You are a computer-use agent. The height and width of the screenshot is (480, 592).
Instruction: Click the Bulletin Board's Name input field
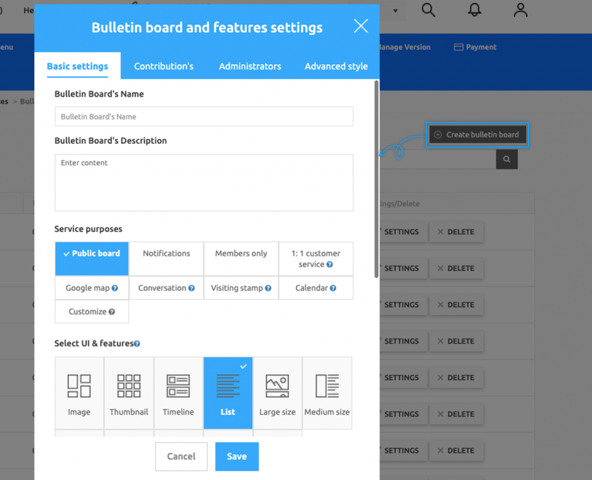pos(203,116)
